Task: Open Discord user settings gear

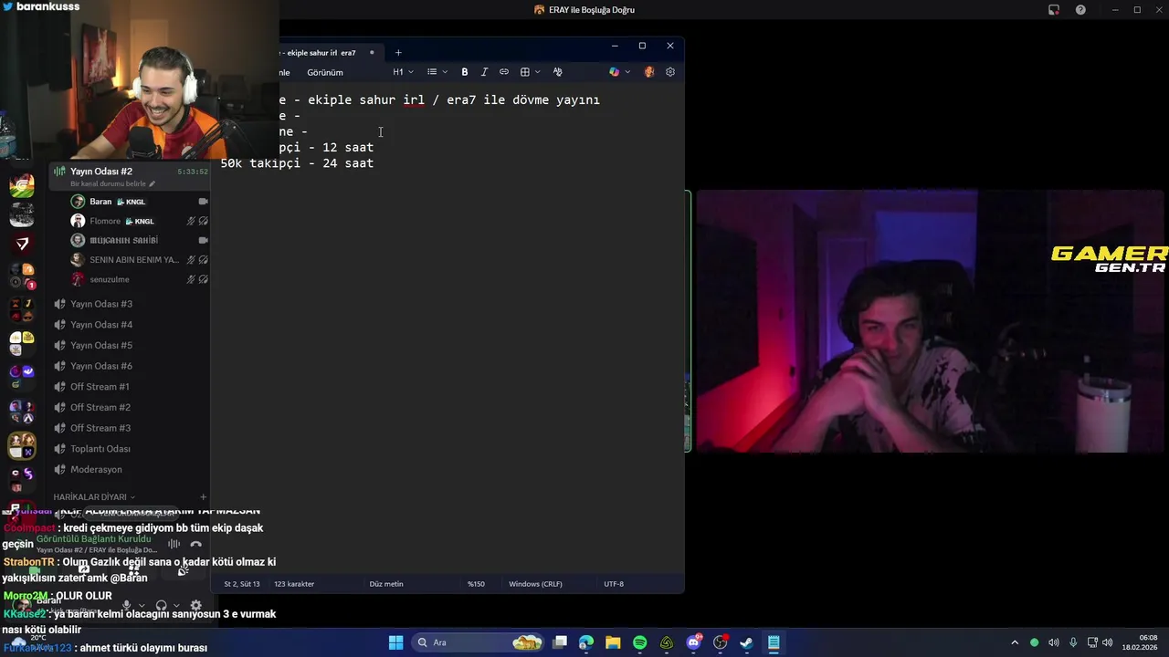Action: (195, 605)
